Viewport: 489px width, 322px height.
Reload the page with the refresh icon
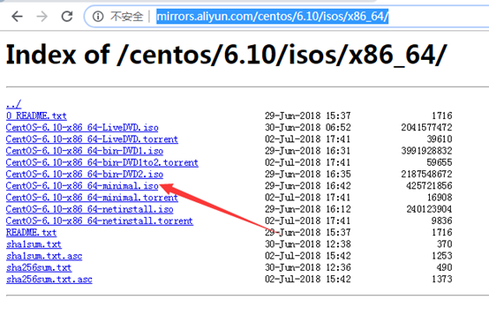pos(67,16)
